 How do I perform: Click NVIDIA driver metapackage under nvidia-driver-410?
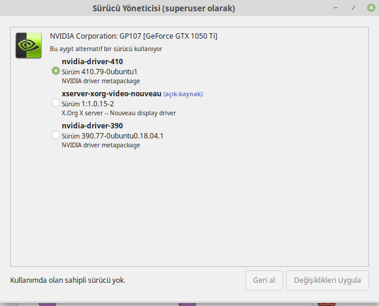pos(101,81)
